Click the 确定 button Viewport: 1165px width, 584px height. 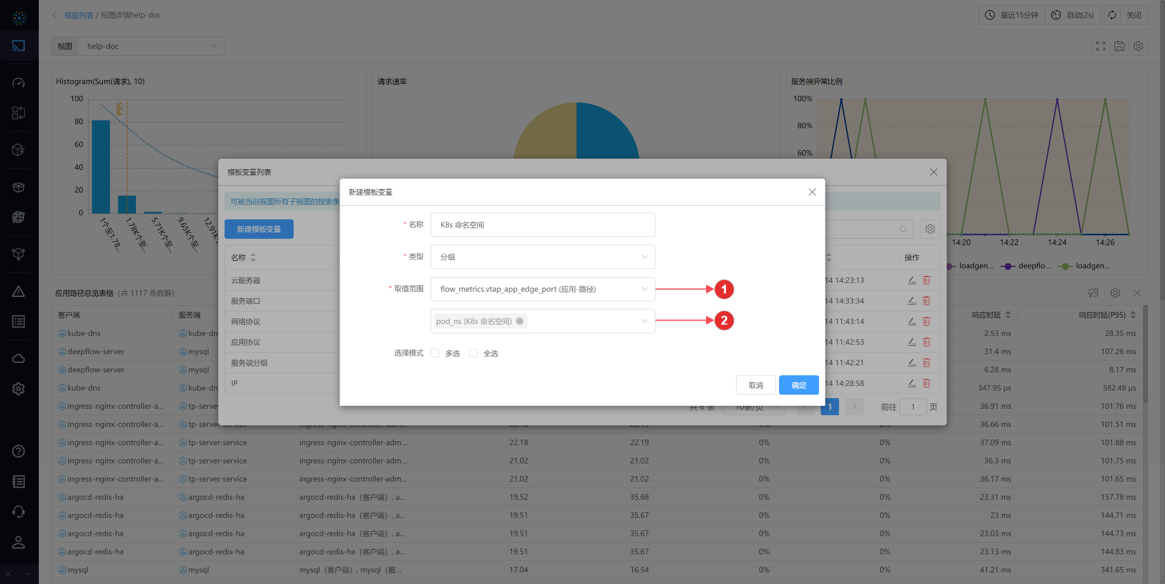(x=798, y=385)
